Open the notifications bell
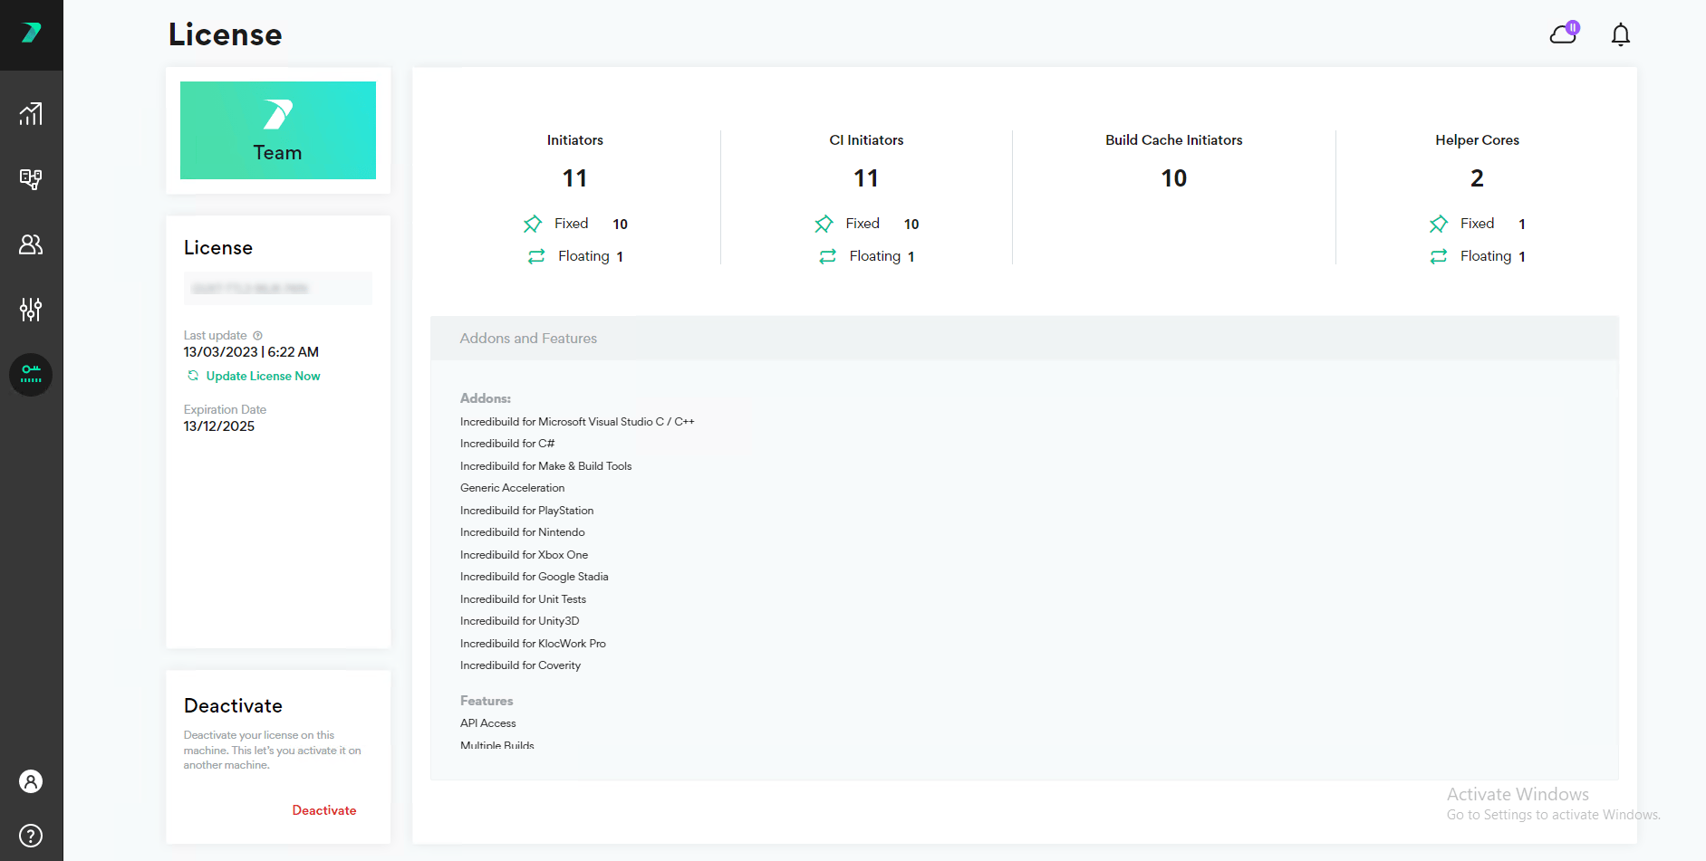Screen dimensions: 1706x861 tap(1621, 34)
